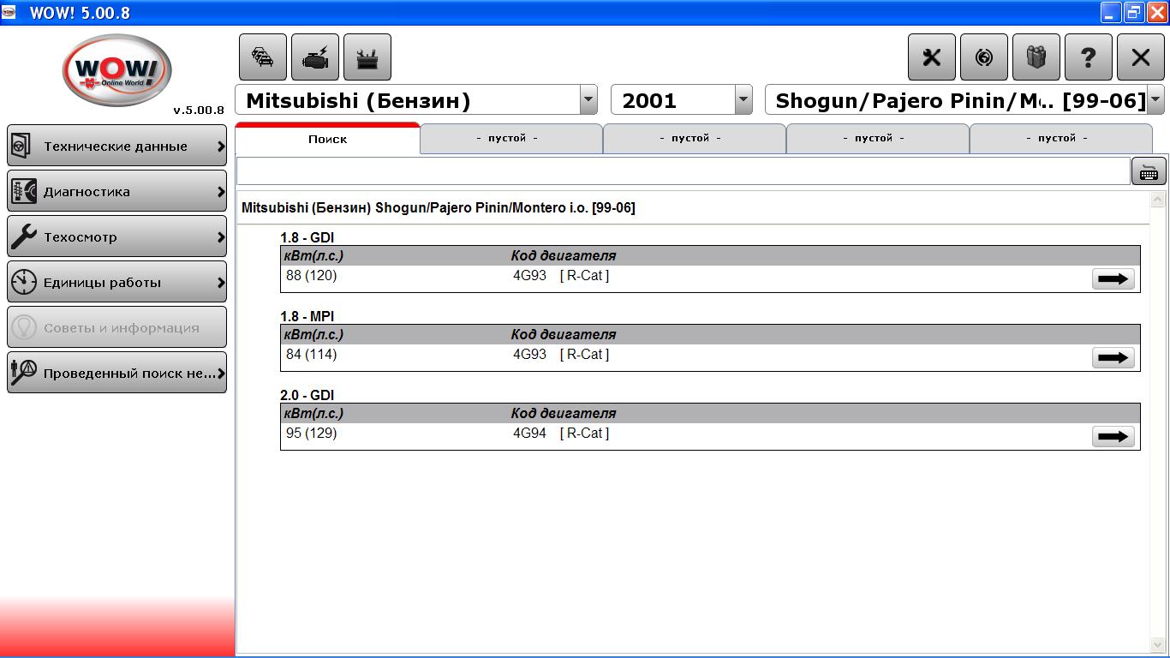Click the battery icon in top toolbar

(x=367, y=57)
